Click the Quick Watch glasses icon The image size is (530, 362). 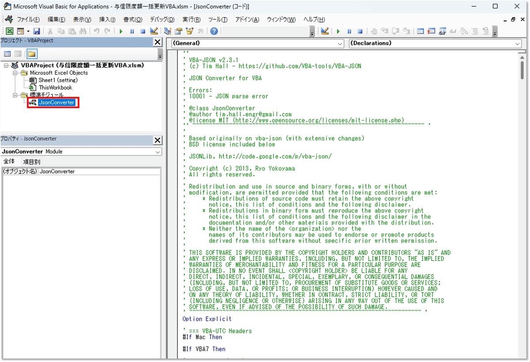coord(453,31)
